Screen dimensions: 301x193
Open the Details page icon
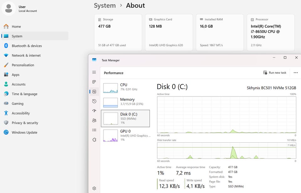(x=94, y=130)
